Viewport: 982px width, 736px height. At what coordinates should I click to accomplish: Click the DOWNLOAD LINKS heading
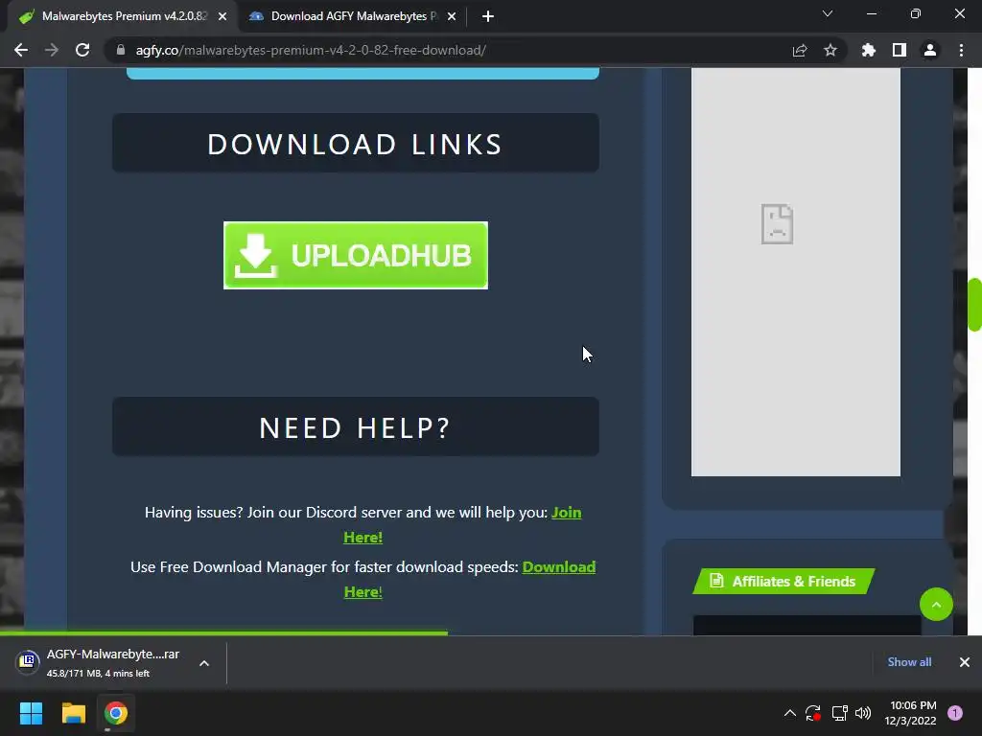(356, 144)
